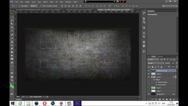Delete layer trash icon

[x=174, y=100]
